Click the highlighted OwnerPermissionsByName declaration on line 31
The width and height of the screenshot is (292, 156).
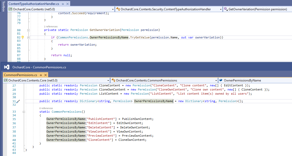[x=154, y=101]
